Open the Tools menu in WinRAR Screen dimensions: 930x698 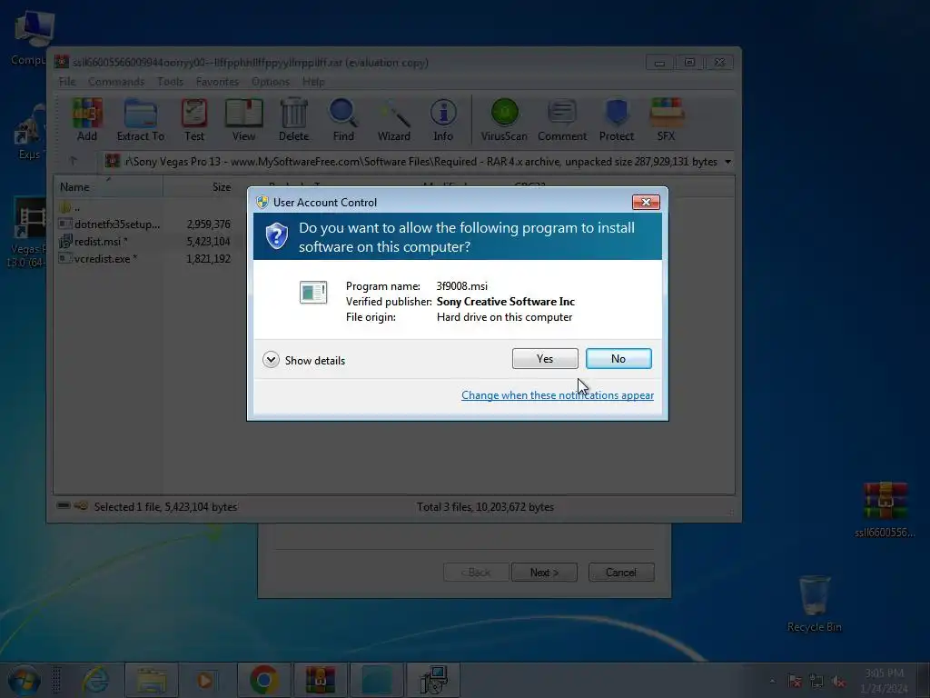pos(170,82)
